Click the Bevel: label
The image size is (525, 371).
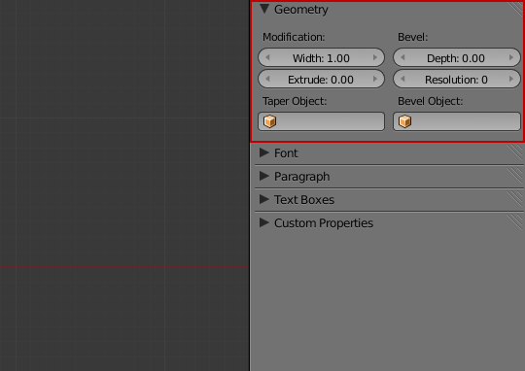click(x=412, y=37)
